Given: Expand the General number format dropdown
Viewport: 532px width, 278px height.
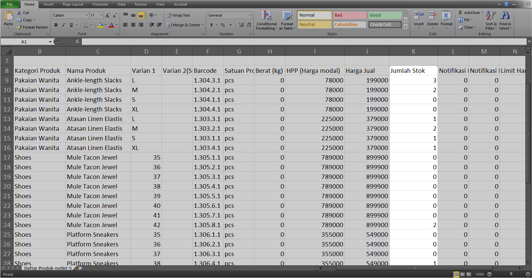Looking at the screenshot, I should [x=250, y=15].
